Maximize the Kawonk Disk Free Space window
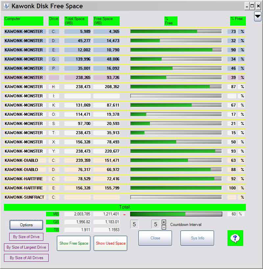The height and width of the screenshot is (269, 263). point(252,6)
